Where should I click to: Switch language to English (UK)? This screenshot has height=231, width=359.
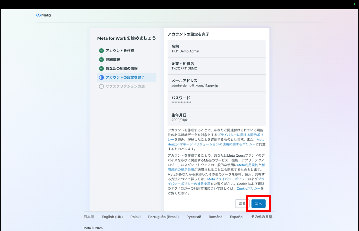112,217
